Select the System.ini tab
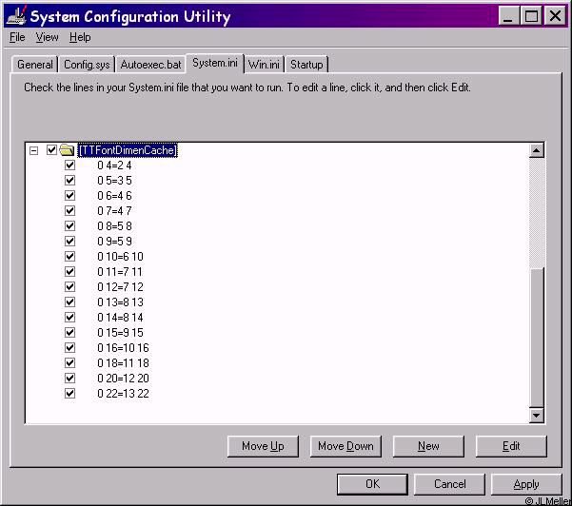The height and width of the screenshot is (506, 572). pos(215,63)
